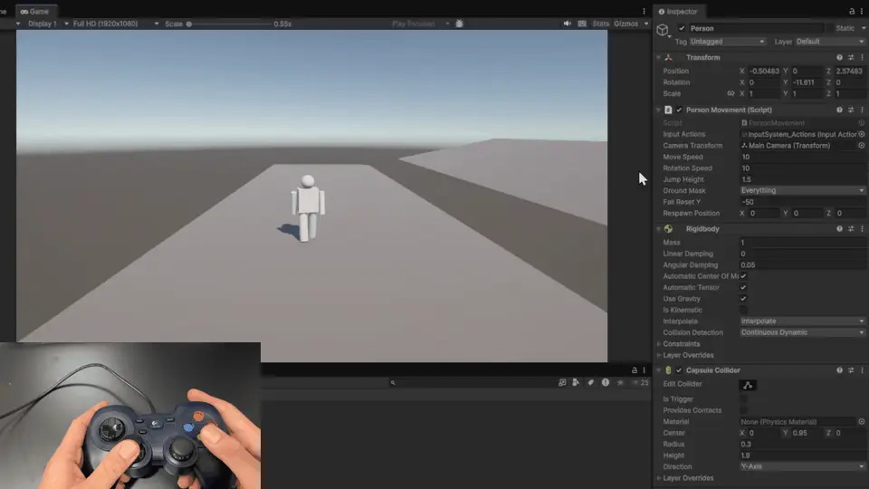869x489 pixels.
Task: Pick the Camera Transform object selector icon
Action: click(861, 145)
